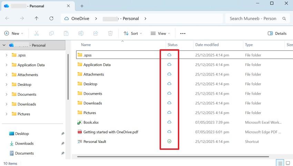
Task: Select the Application Data row in file list
Action: point(185,65)
